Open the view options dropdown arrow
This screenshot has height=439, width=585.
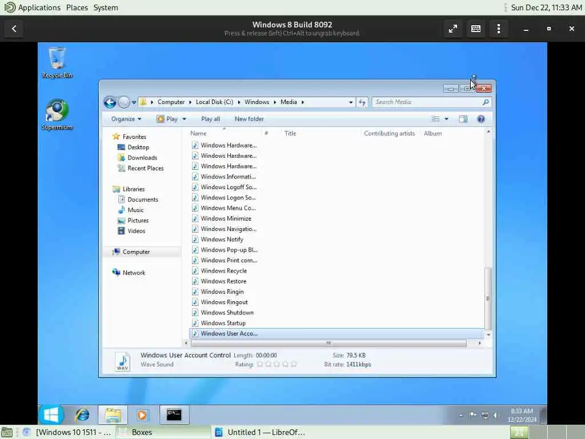coord(447,119)
